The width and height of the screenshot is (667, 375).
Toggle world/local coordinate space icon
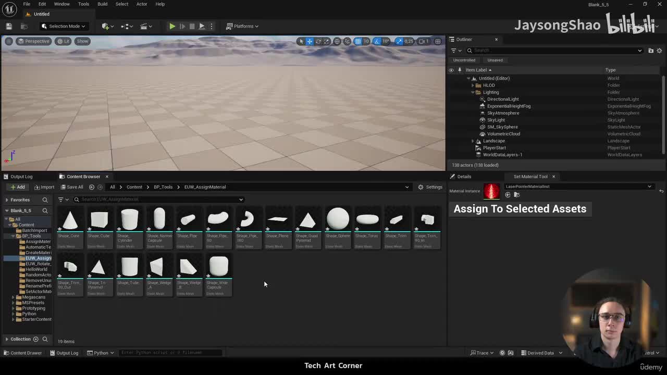[x=337, y=41]
